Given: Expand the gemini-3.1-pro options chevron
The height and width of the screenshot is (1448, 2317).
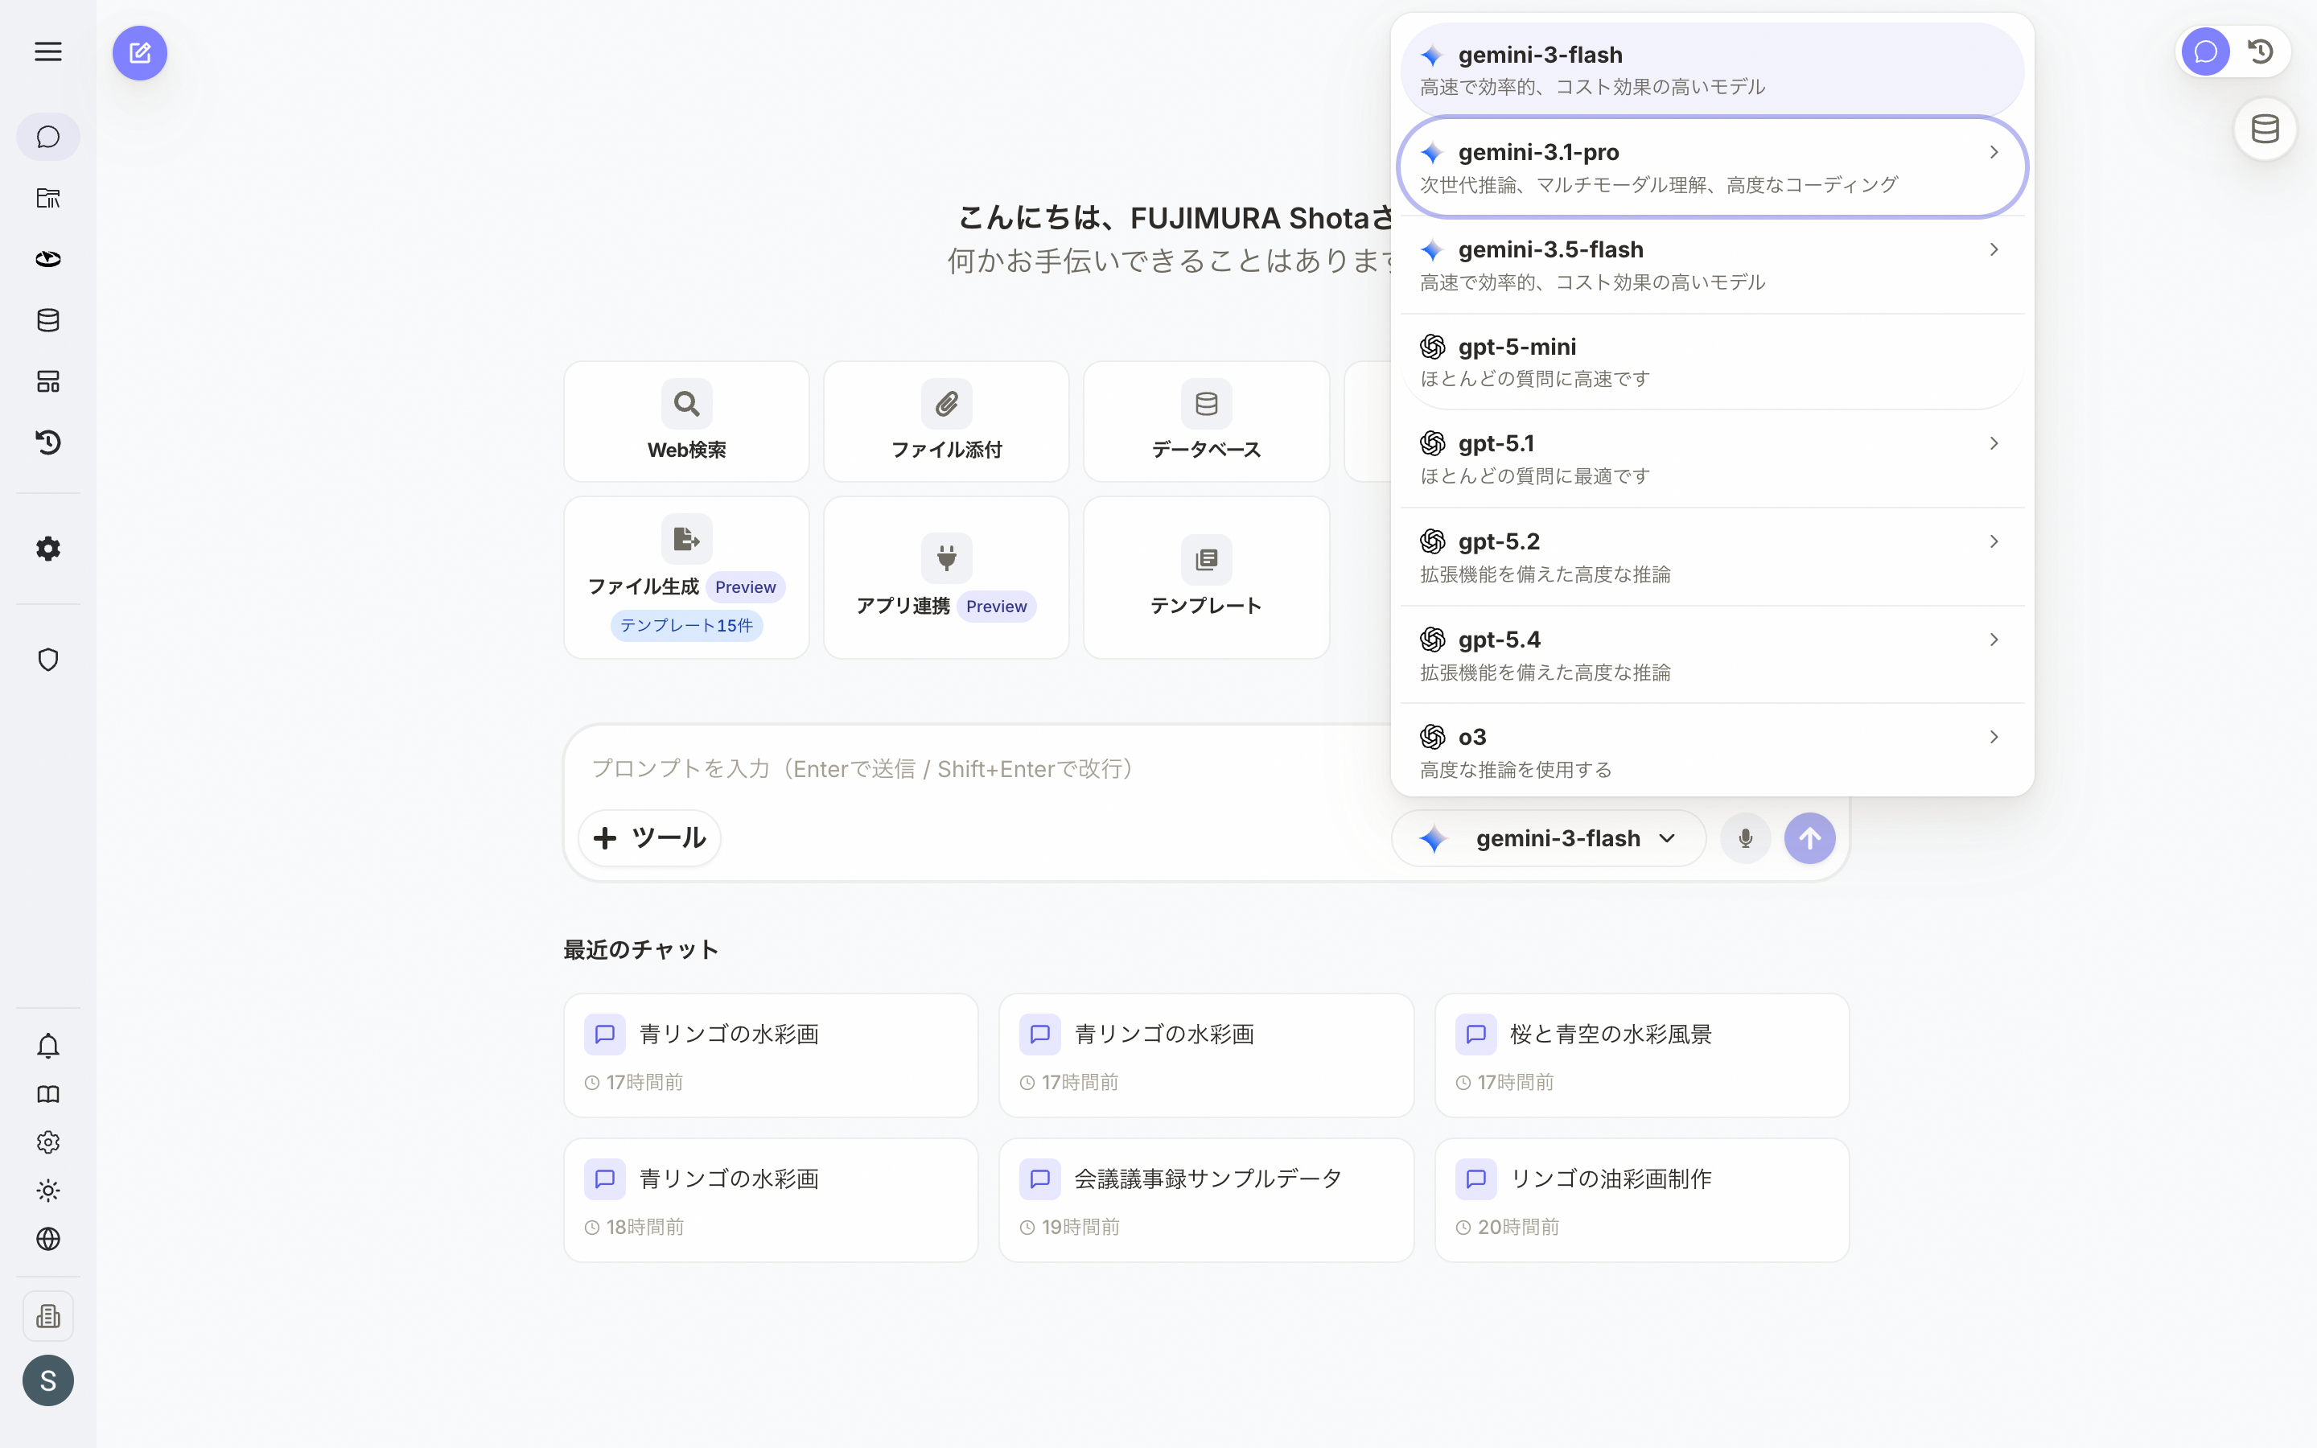Looking at the screenshot, I should 1994,152.
